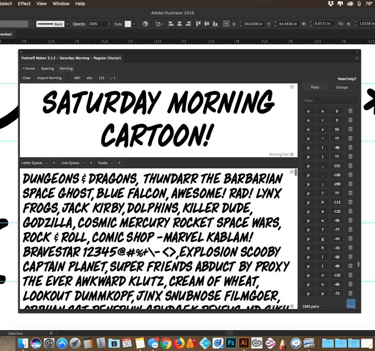Delete the 'p n -132' kerning pair
The height and width of the screenshot is (351, 375).
[350, 275]
